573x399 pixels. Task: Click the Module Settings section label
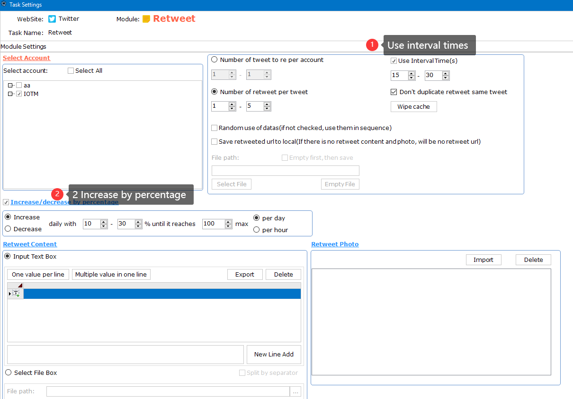pos(24,46)
